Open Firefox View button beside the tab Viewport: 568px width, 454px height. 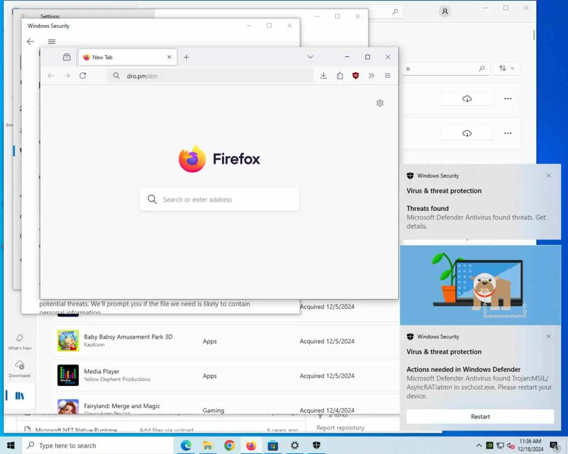67,57
